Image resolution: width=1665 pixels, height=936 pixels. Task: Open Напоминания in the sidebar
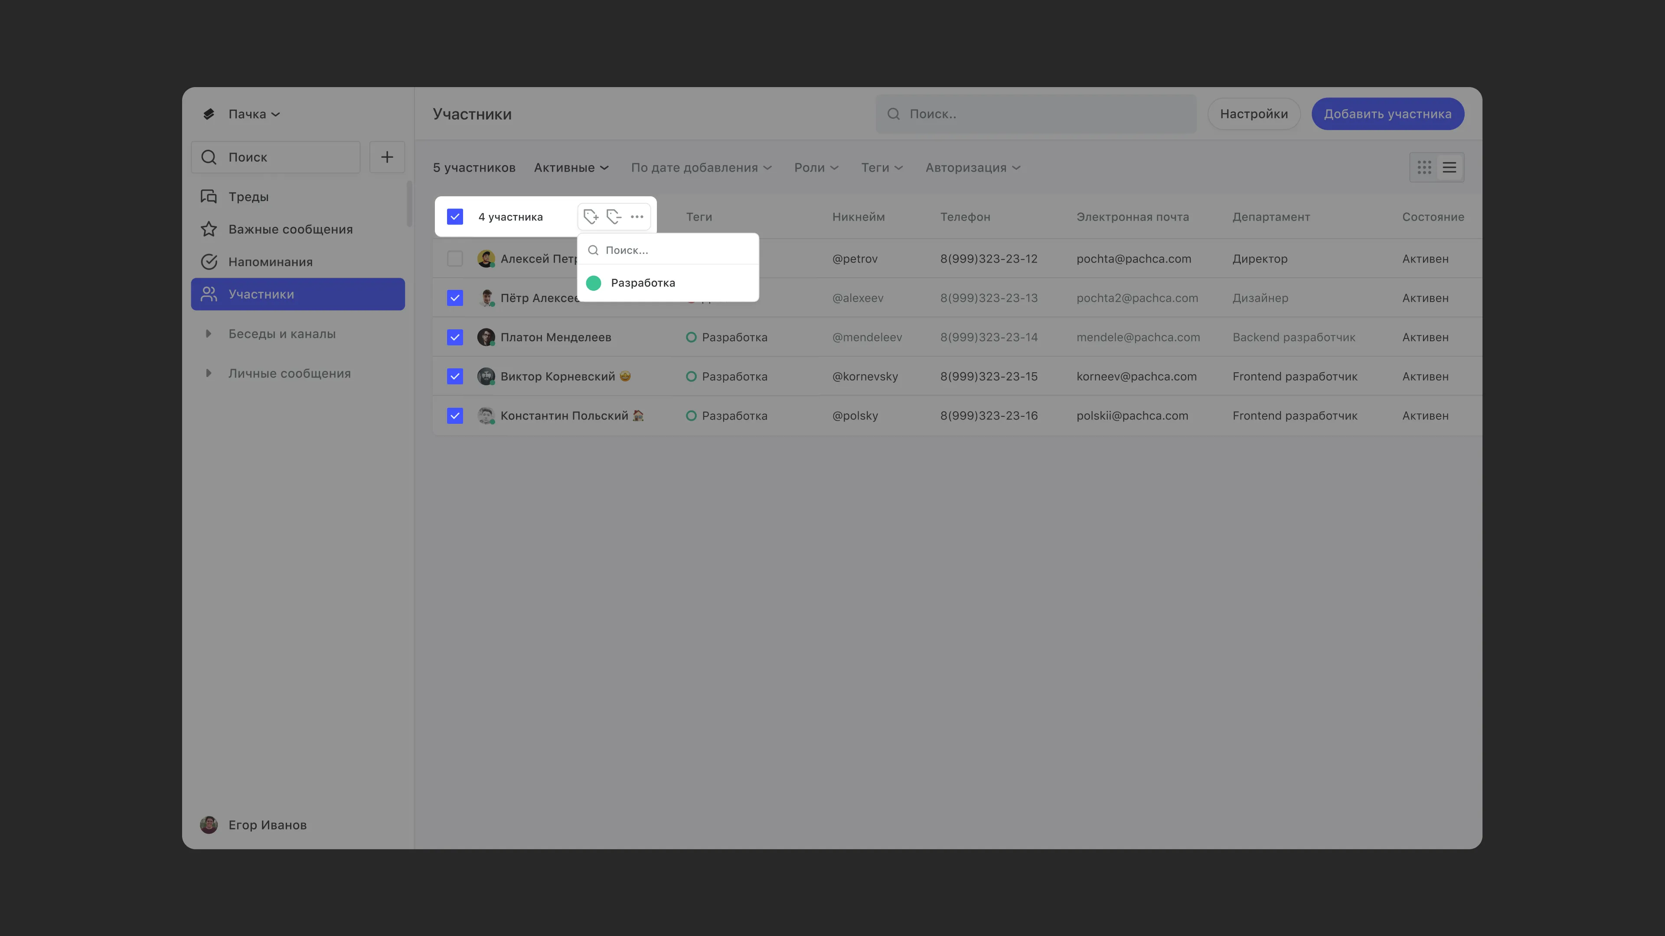click(x=270, y=262)
